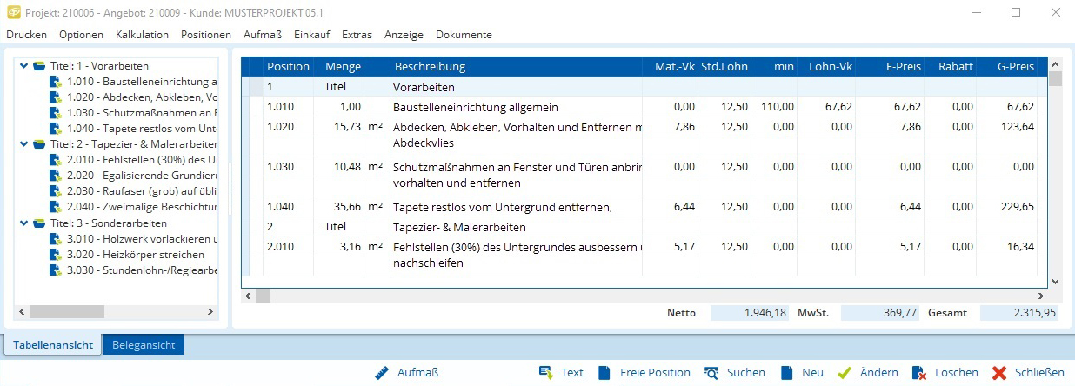Click the Text insert icon
The height and width of the screenshot is (386, 1075).
tap(546, 372)
